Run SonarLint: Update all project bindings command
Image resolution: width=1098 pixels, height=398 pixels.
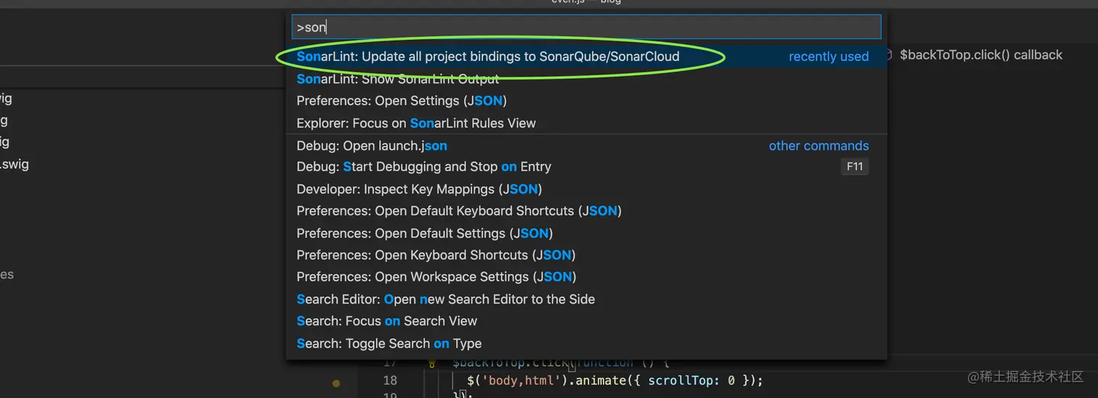coord(586,57)
